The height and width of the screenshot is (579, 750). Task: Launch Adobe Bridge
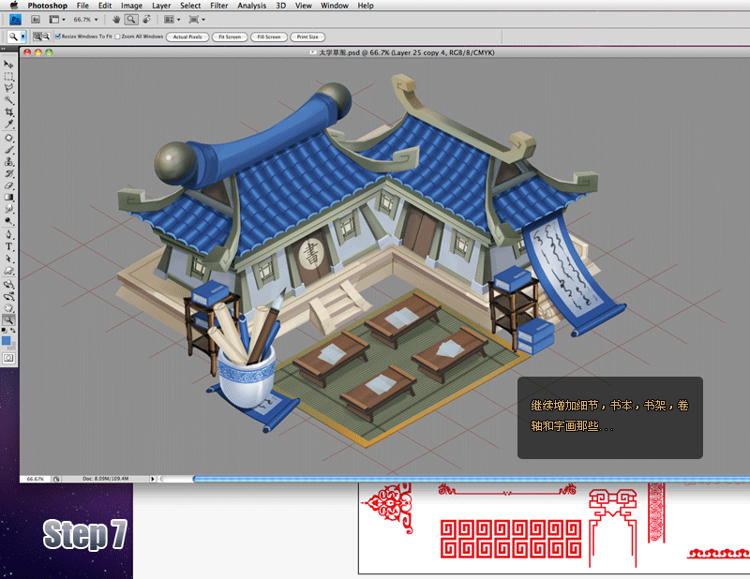pos(36,20)
